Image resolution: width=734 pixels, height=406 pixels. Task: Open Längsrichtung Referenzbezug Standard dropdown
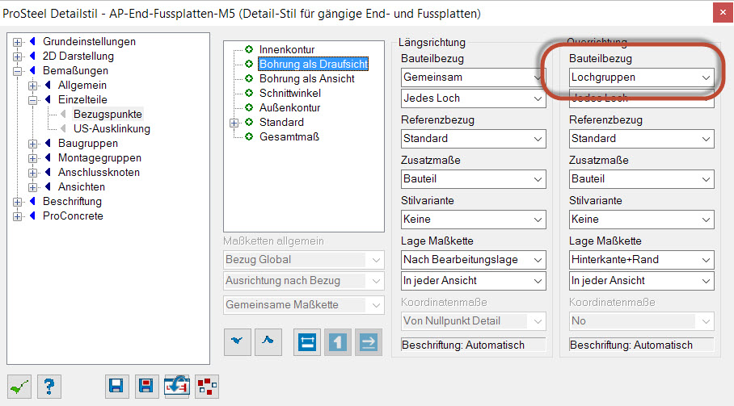point(473,139)
